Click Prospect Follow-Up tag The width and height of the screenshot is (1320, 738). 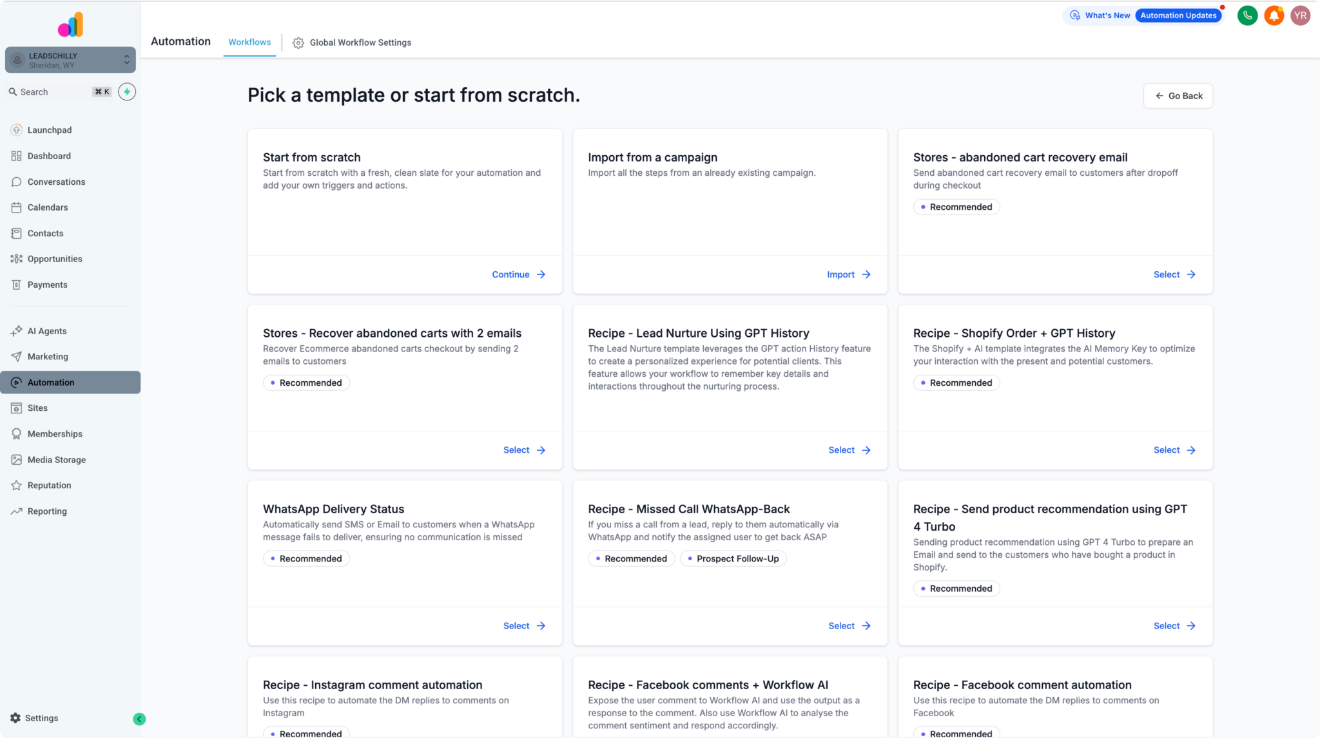point(733,559)
